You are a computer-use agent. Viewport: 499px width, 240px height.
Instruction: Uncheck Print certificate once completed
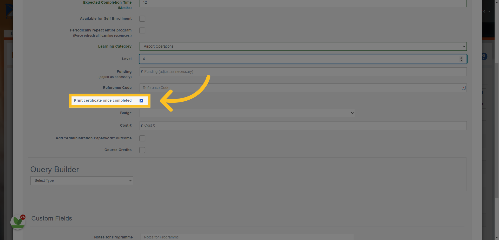point(141,101)
